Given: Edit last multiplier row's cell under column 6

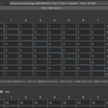Looking at the screenshot, I should pyautogui.click(x=83, y=74).
